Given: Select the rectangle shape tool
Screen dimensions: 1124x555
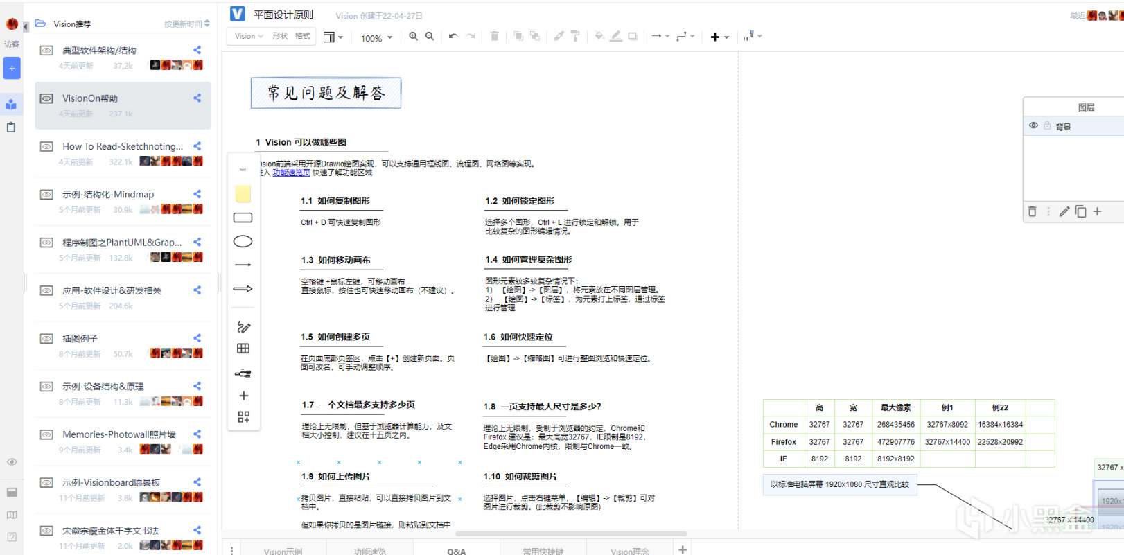Looking at the screenshot, I should pos(243,218).
